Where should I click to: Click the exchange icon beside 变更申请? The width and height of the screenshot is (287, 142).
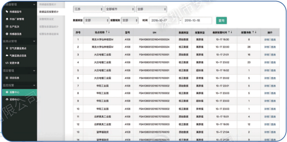[7, 63]
